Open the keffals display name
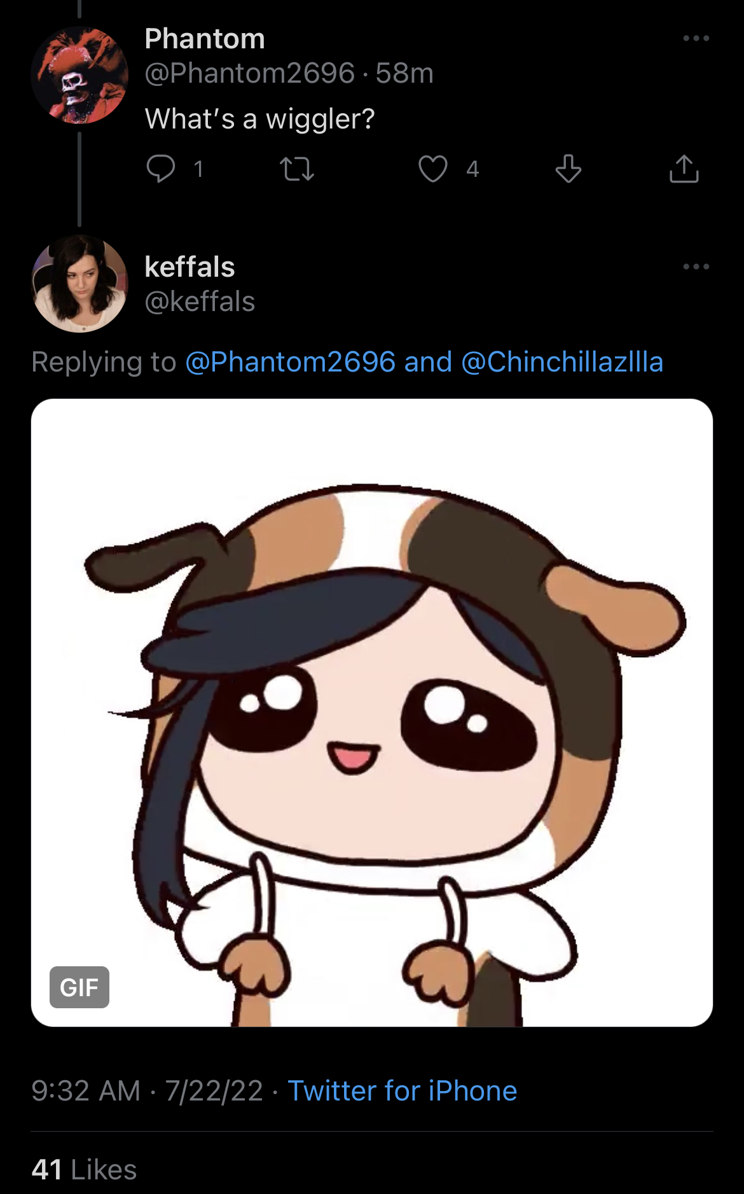The height and width of the screenshot is (1194, 744). [x=189, y=267]
